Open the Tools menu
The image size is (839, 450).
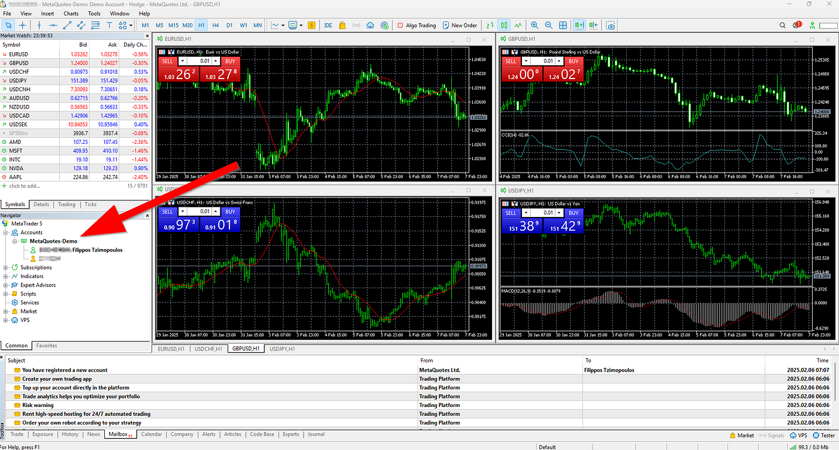click(x=94, y=13)
